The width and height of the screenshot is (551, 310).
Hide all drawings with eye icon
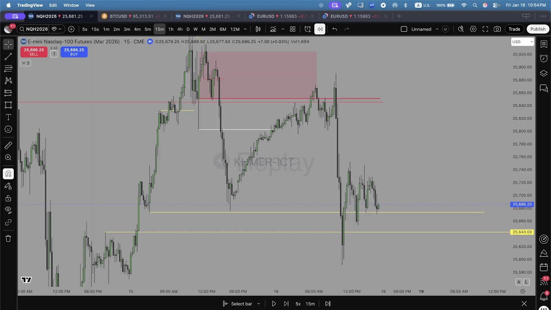pos(8,210)
